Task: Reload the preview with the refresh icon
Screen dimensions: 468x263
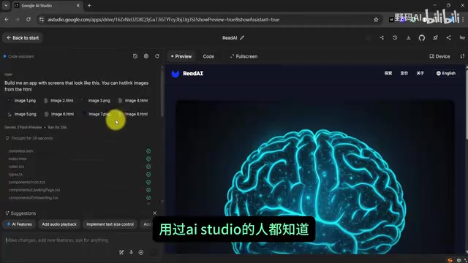Action: click(x=462, y=56)
